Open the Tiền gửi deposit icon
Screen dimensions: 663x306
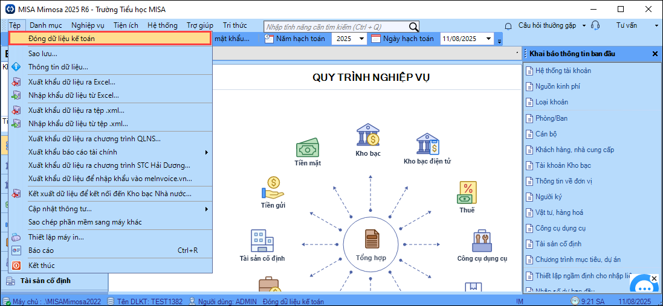273,187
